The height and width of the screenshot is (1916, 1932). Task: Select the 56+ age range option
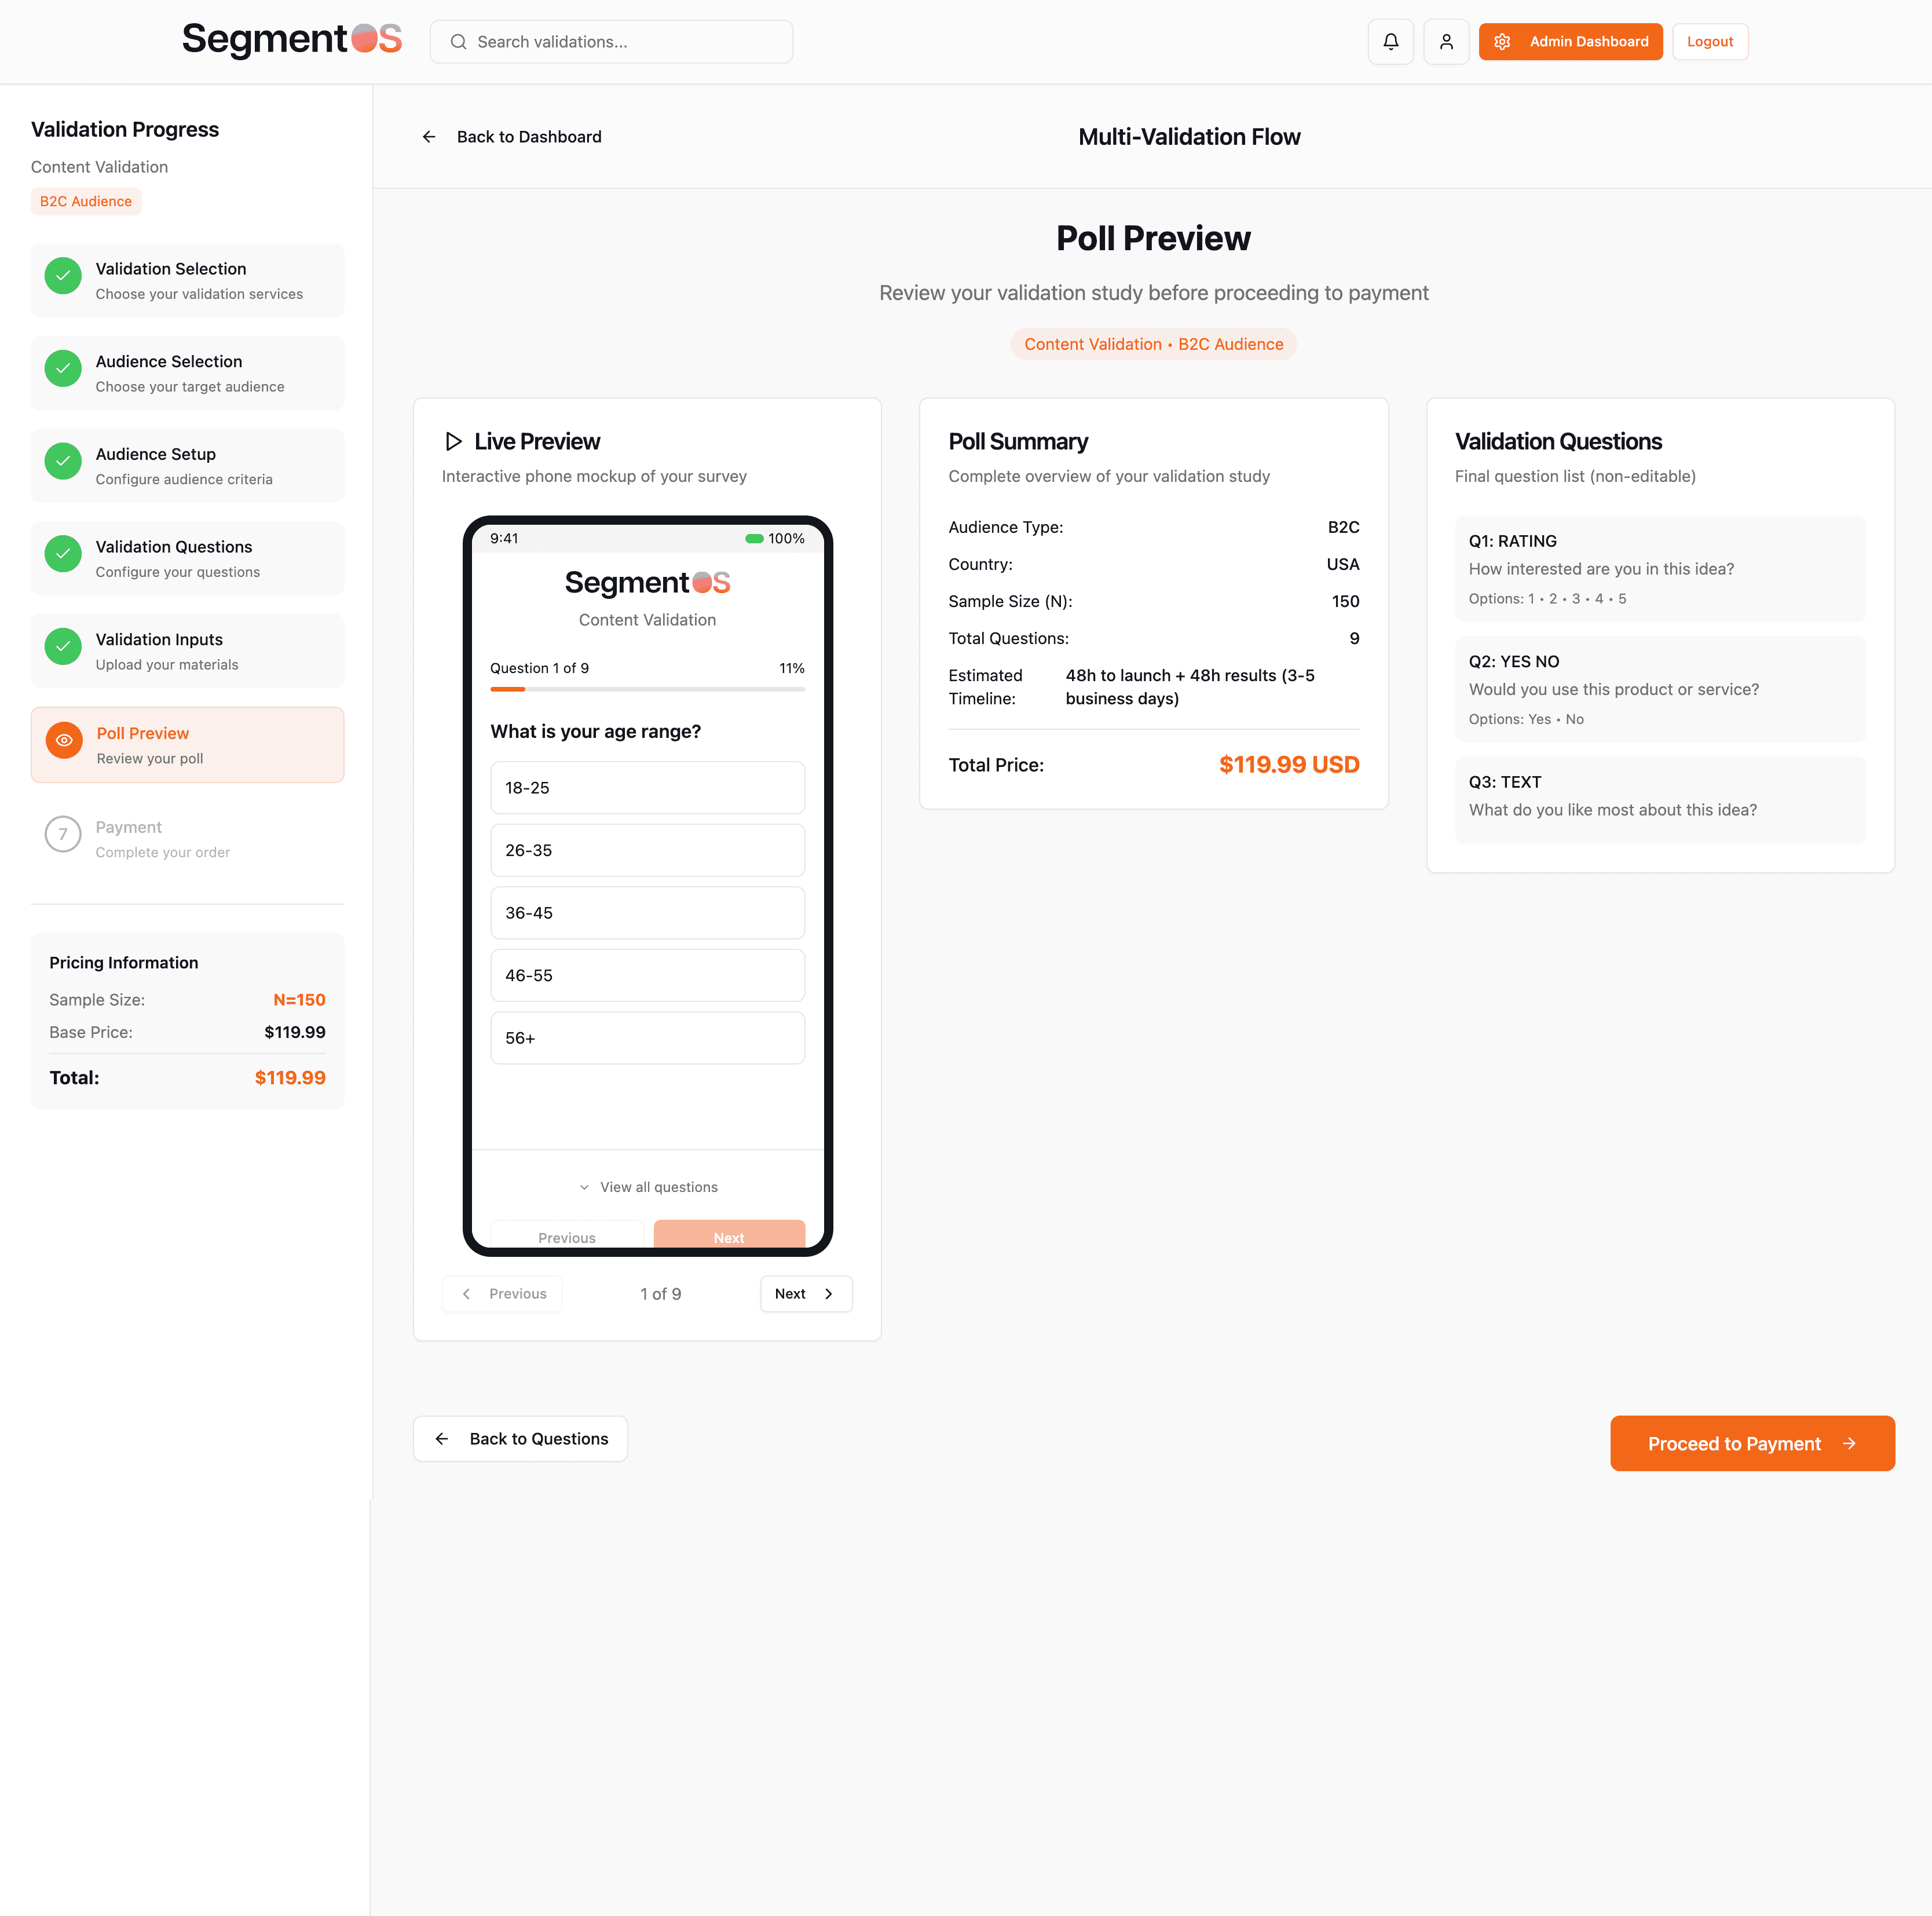point(647,1038)
